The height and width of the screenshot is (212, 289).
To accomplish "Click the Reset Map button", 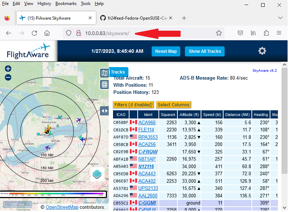I will tap(166, 51).
